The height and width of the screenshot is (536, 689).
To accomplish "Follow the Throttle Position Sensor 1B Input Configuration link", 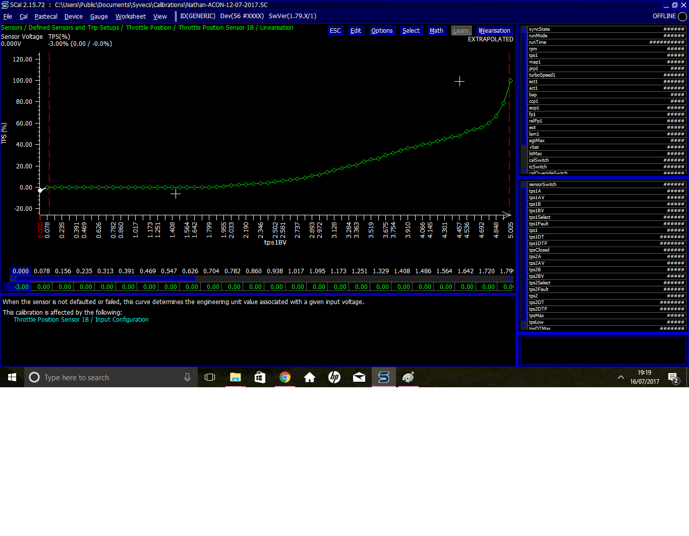I will [x=81, y=320].
